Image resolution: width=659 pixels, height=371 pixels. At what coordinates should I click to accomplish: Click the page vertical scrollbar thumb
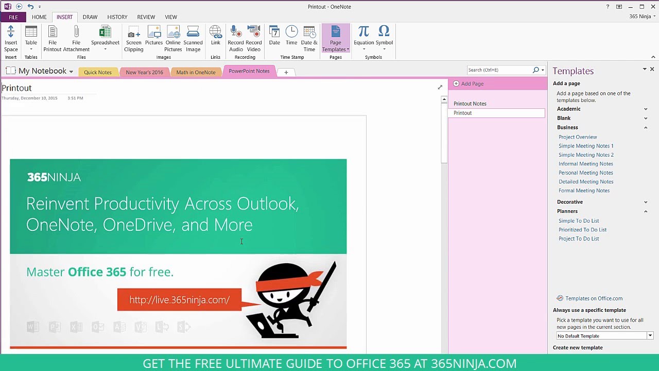coord(444,134)
